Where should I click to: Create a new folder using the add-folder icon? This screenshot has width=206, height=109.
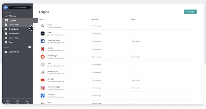30,47
